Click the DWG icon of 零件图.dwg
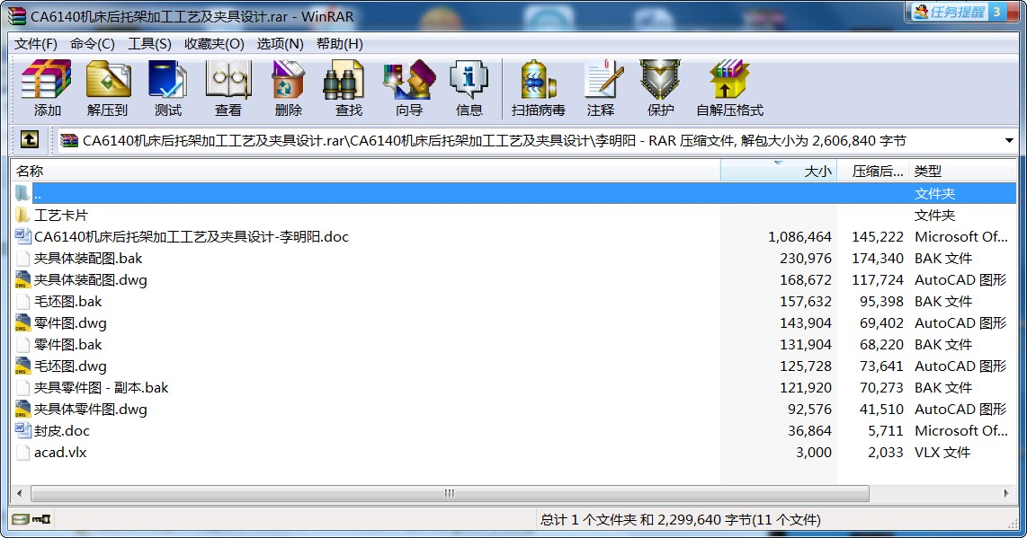This screenshot has width=1027, height=538. coord(22,322)
